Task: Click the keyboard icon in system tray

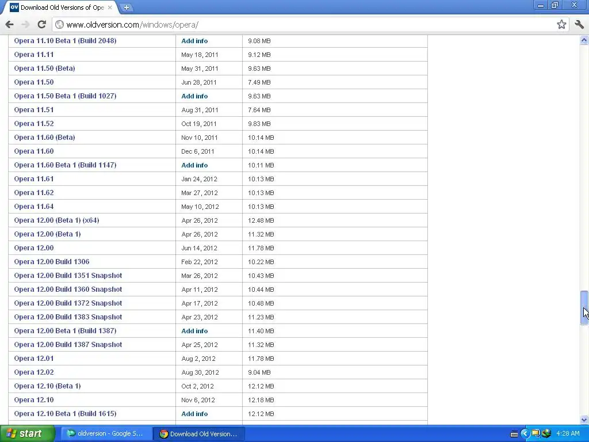Action: tap(514, 434)
